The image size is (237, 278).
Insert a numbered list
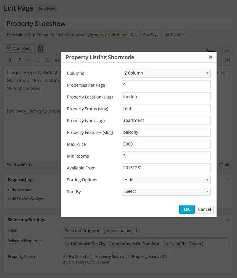tap(48, 60)
